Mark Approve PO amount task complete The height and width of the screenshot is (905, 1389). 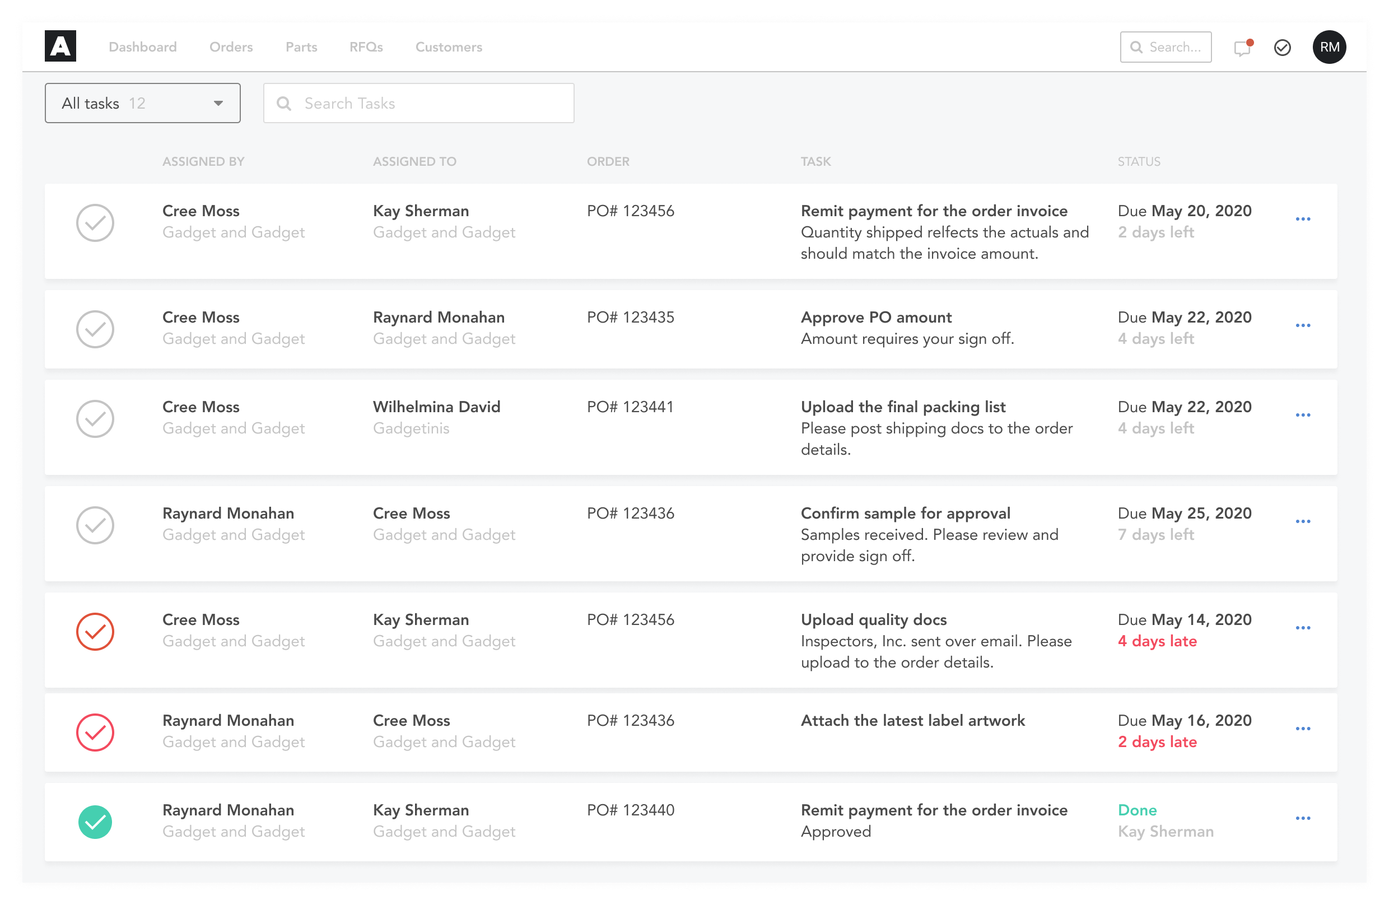[x=95, y=329]
